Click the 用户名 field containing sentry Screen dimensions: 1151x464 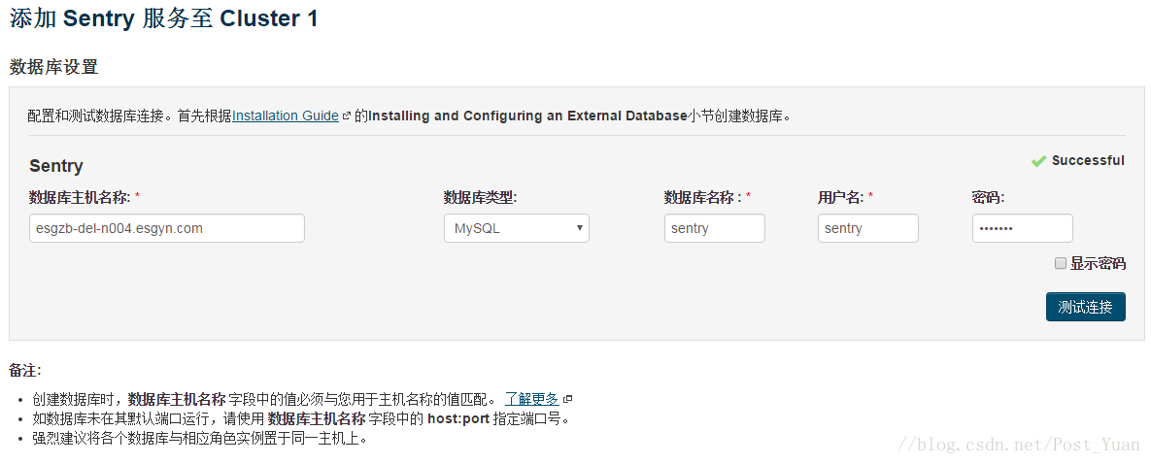tap(867, 228)
